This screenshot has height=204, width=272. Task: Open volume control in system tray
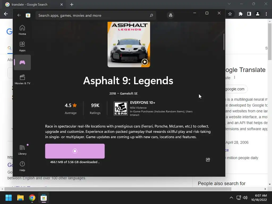point(245,198)
